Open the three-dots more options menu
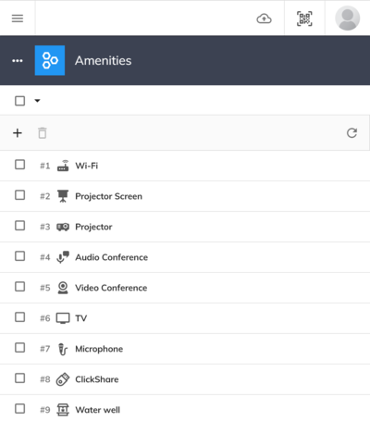 pyautogui.click(x=18, y=60)
